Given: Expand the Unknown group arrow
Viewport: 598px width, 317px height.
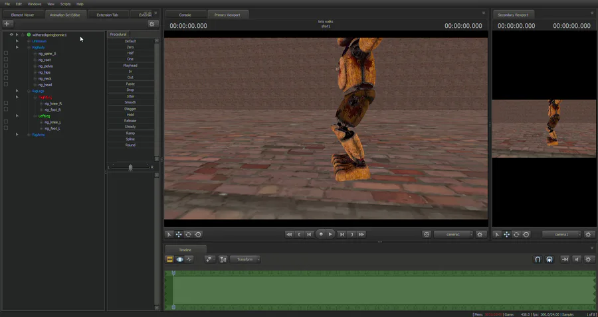Looking at the screenshot, I should [17, 40].
